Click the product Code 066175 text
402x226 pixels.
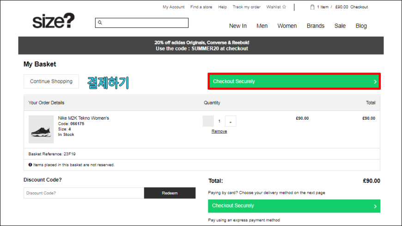(x=71, y=124)
